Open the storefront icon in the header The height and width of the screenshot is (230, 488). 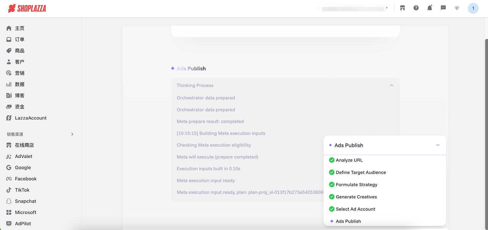point(403,8)
